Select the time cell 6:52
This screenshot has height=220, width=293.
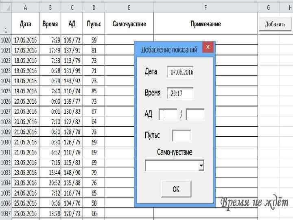50,152
